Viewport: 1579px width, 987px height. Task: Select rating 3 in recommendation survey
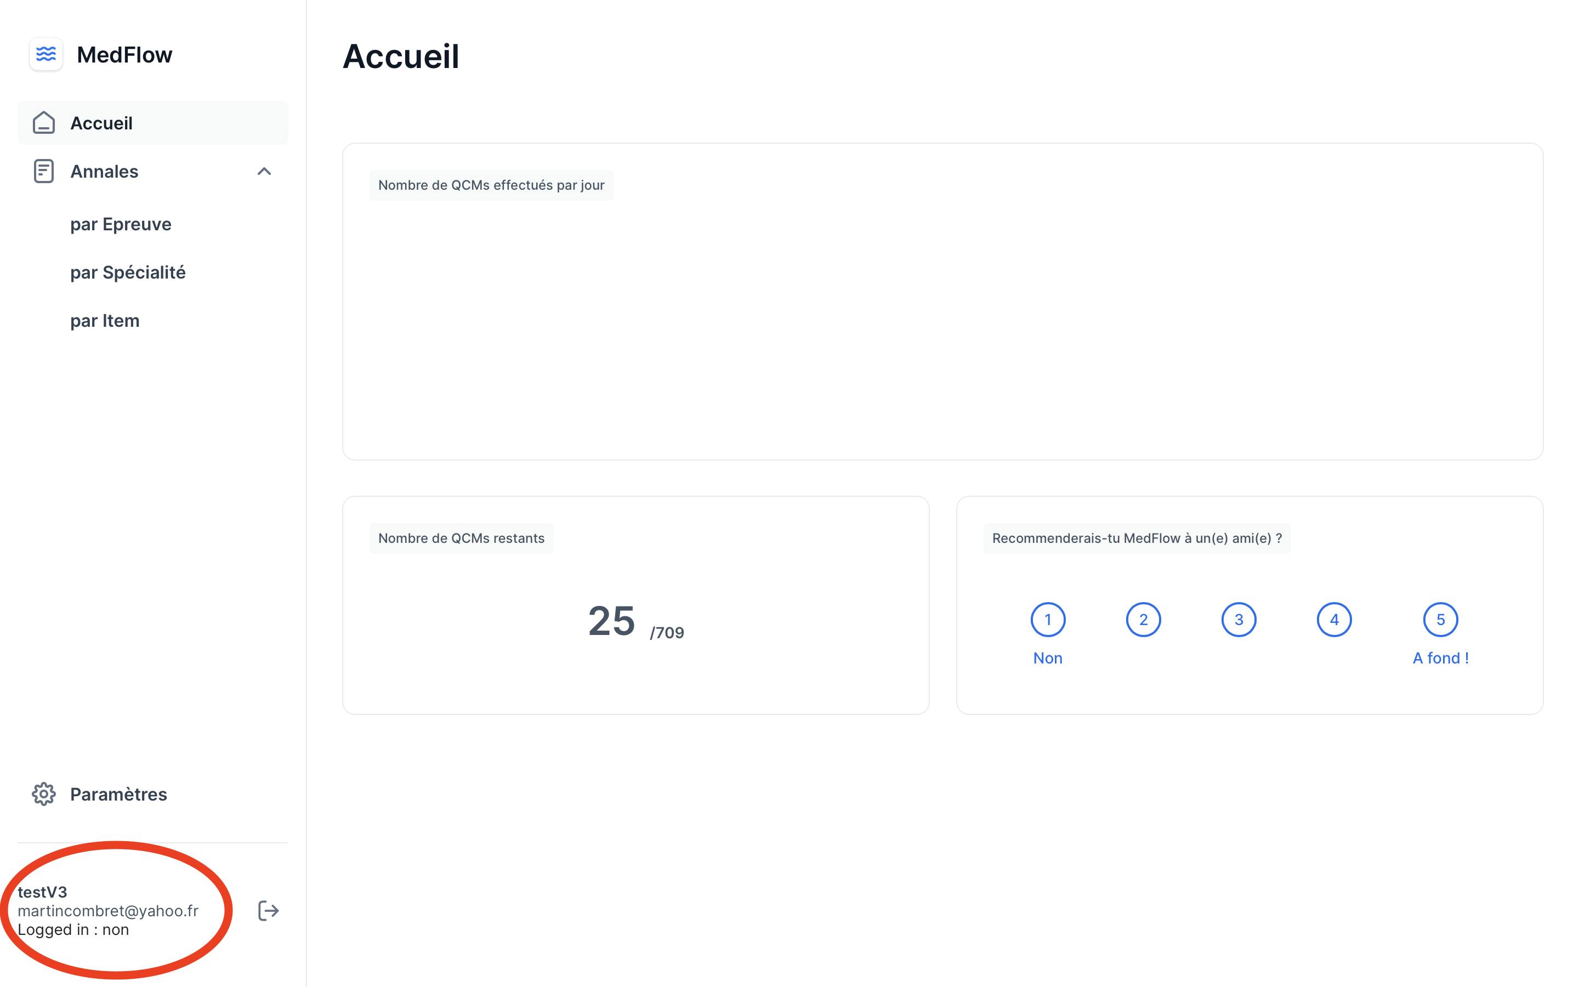tap(1239, 620)
